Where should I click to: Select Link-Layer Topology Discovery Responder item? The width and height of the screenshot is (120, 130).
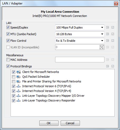click(49, 100)
